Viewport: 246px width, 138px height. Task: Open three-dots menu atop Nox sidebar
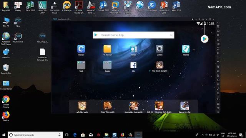[218, 23]
